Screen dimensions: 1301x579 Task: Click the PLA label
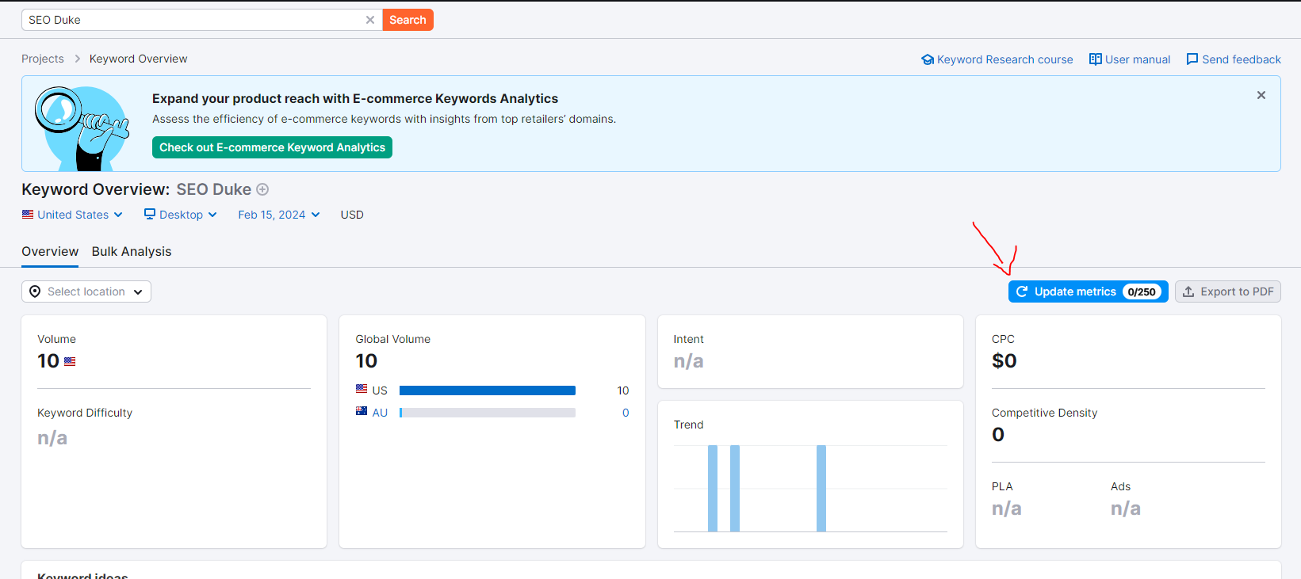1002,486
